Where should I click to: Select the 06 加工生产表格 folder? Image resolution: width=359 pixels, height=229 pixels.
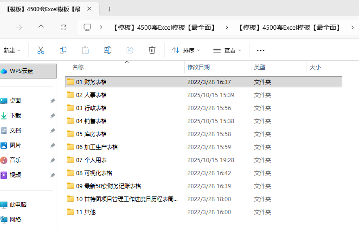click(x=204, y=147)
